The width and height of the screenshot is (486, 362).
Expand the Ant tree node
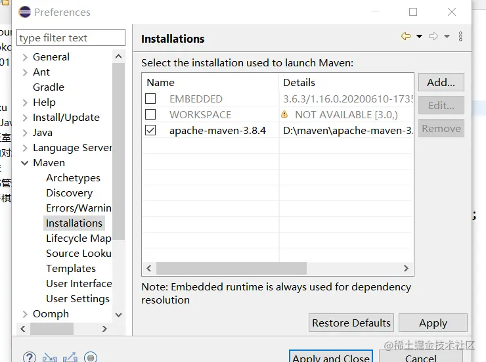pyautogui.click(x=25, y=72)
